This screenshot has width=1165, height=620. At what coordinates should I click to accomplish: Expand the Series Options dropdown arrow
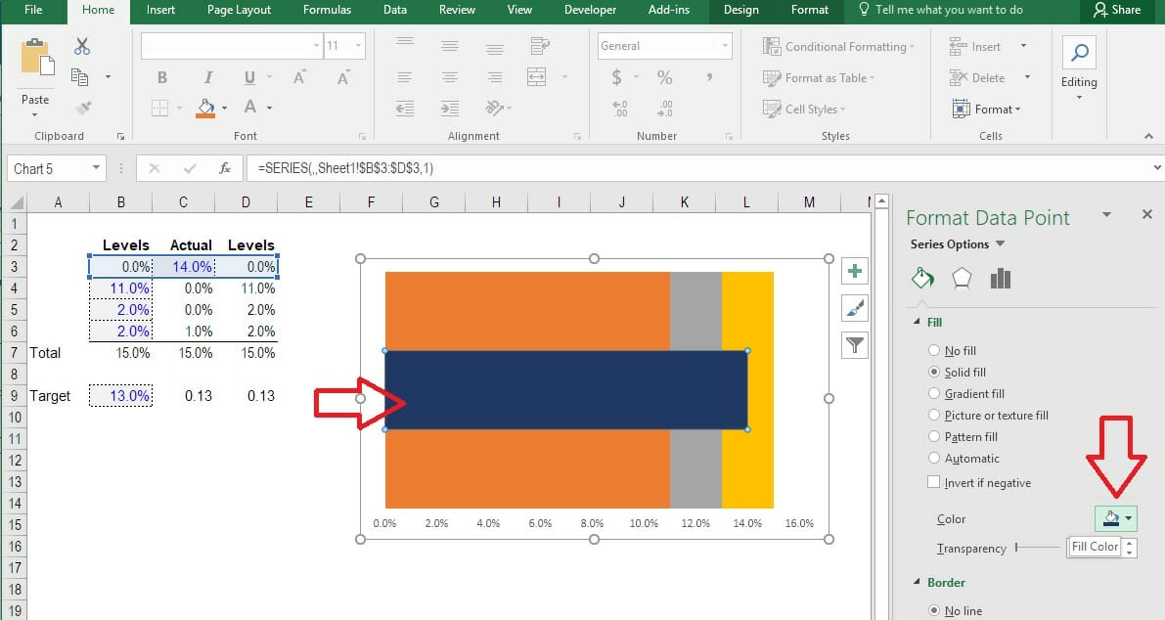[1000, 244]
